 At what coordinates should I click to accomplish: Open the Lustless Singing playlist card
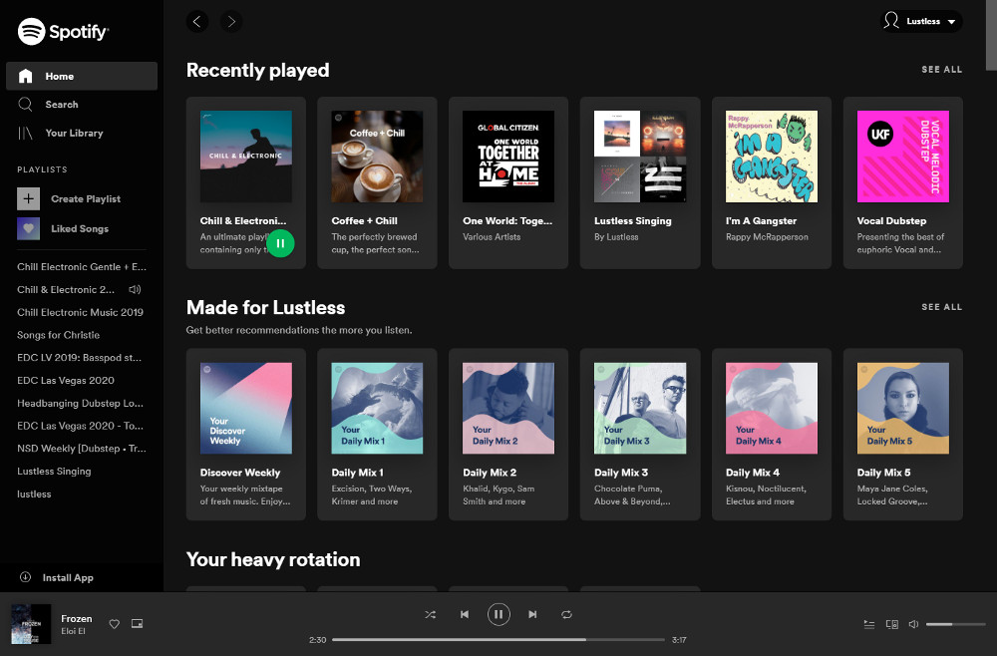640,183
